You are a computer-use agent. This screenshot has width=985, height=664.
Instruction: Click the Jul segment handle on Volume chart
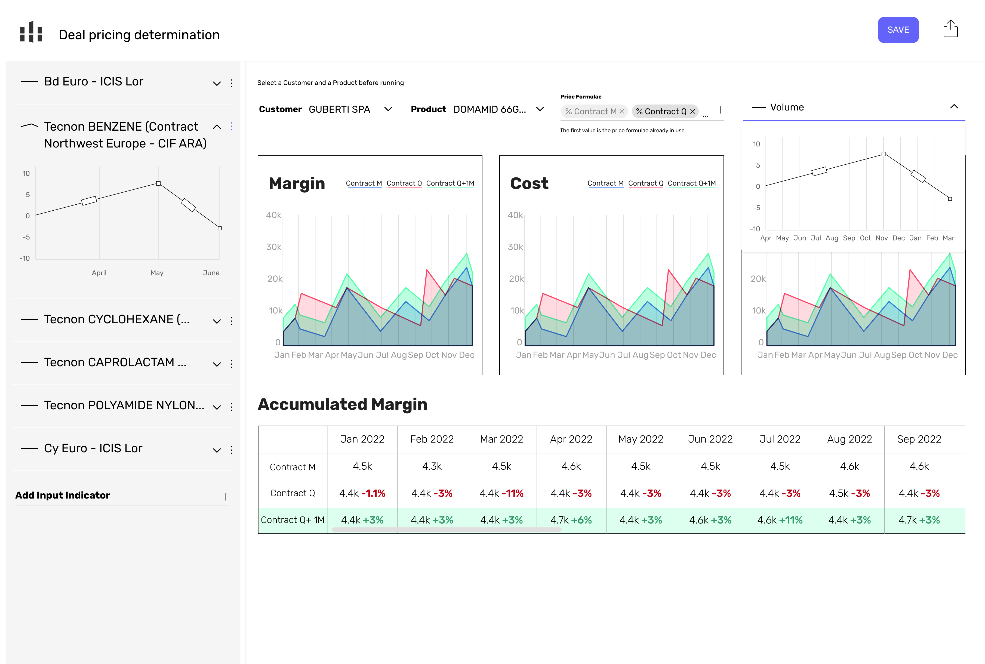[819, 171]
